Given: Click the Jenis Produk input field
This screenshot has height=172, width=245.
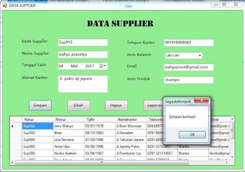Looking at the screenshot, I should (x=189, y=80).
